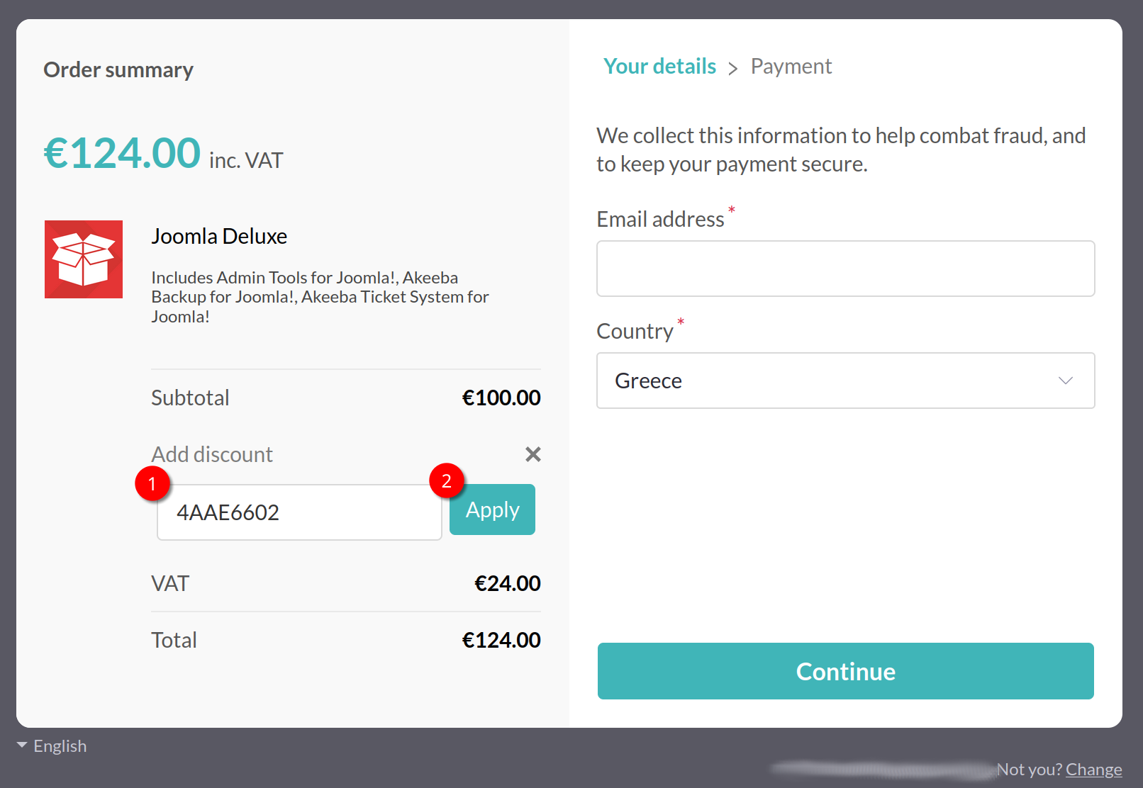Open the Country dropdown showing Greece

[845, 381]
